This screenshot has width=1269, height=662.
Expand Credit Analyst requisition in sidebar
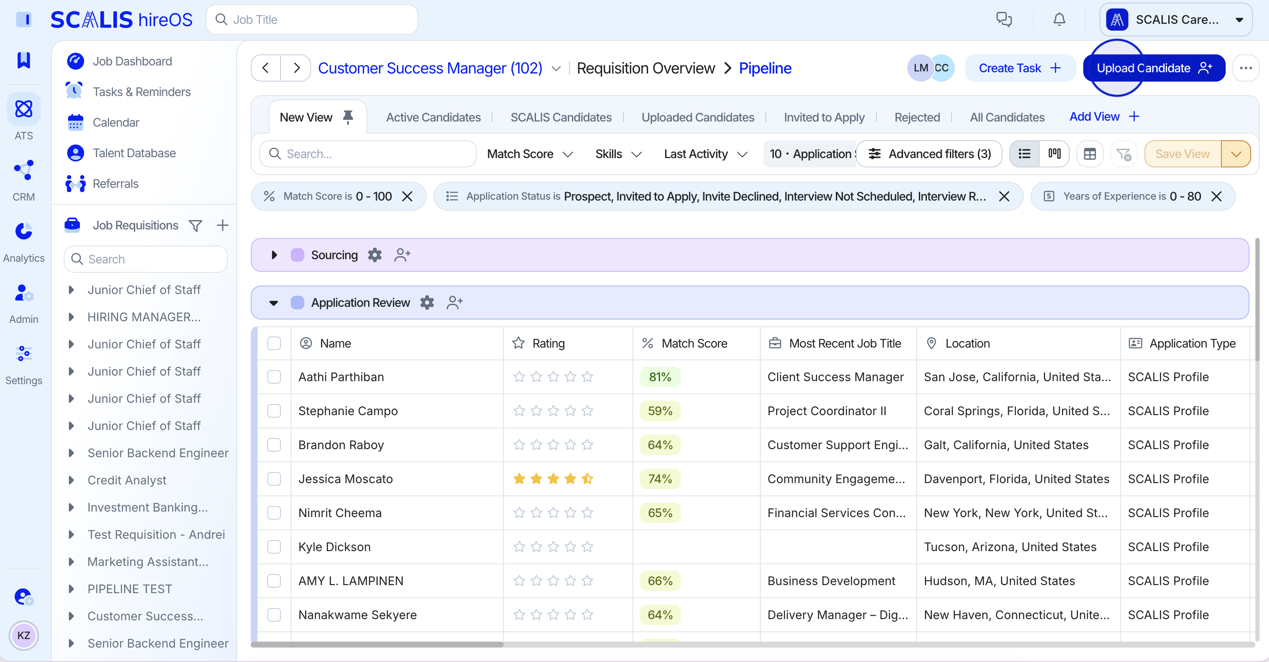click(x=71, y=480)
